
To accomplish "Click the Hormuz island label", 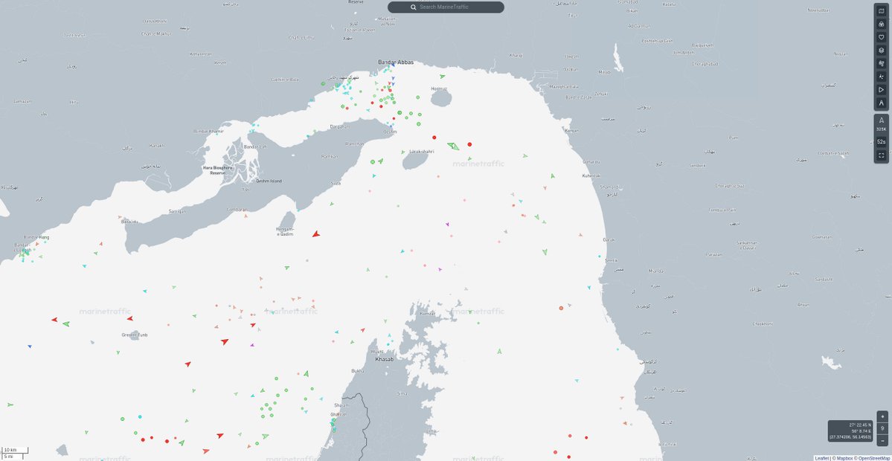I will (439, 88).
